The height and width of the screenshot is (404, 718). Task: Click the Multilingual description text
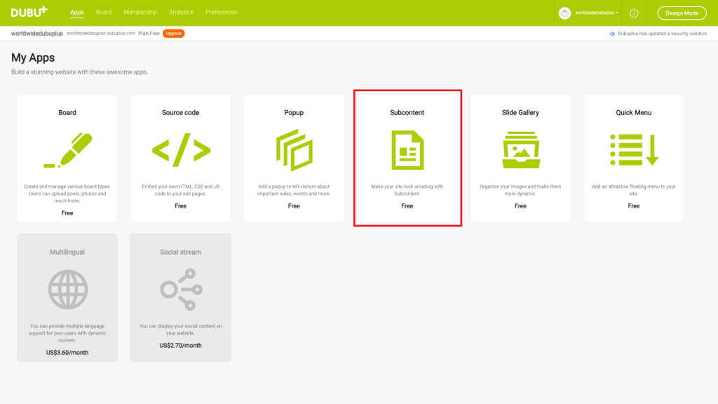click(x=67, y=333)
